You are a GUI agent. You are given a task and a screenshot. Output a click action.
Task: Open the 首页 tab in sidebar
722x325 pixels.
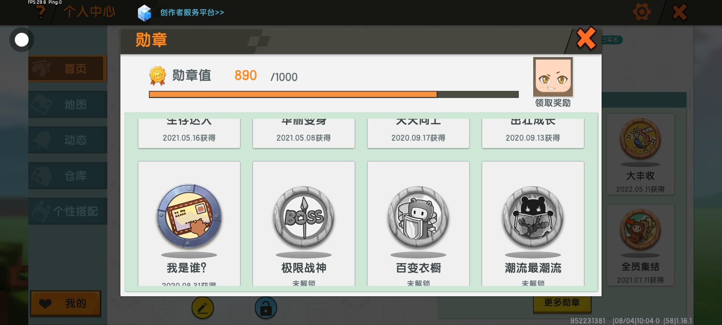68,69
